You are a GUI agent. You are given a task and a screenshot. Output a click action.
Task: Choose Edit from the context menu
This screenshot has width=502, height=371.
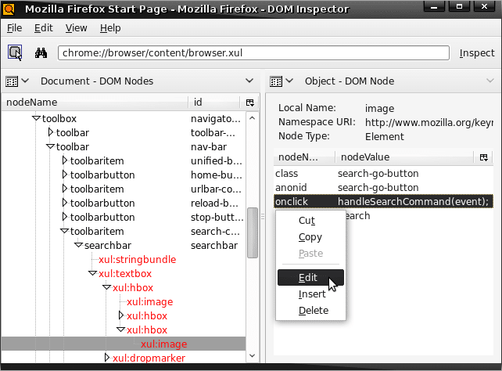pyautogui.click(x=308, y=278)
